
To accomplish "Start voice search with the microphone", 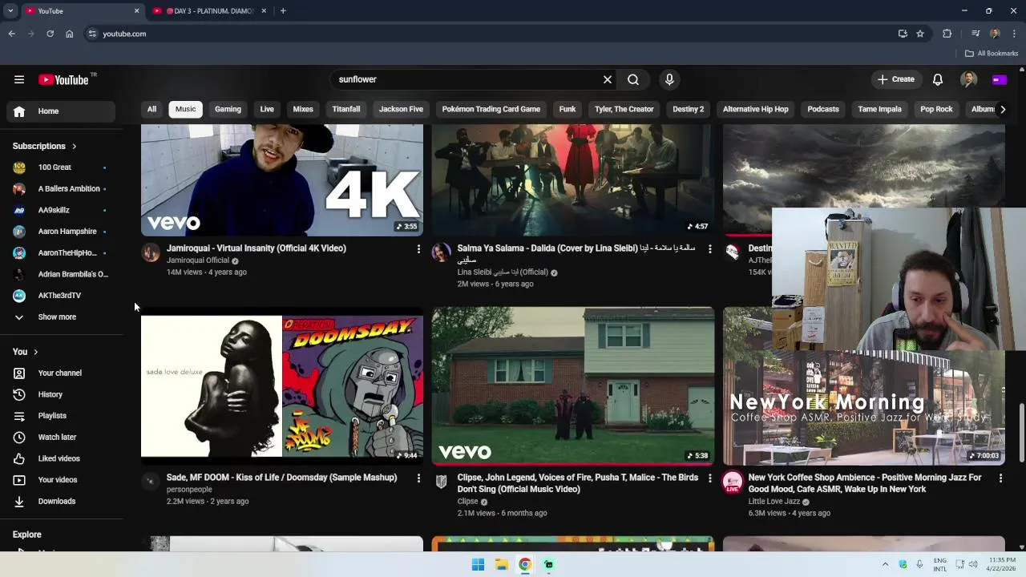I will [669, 79].
